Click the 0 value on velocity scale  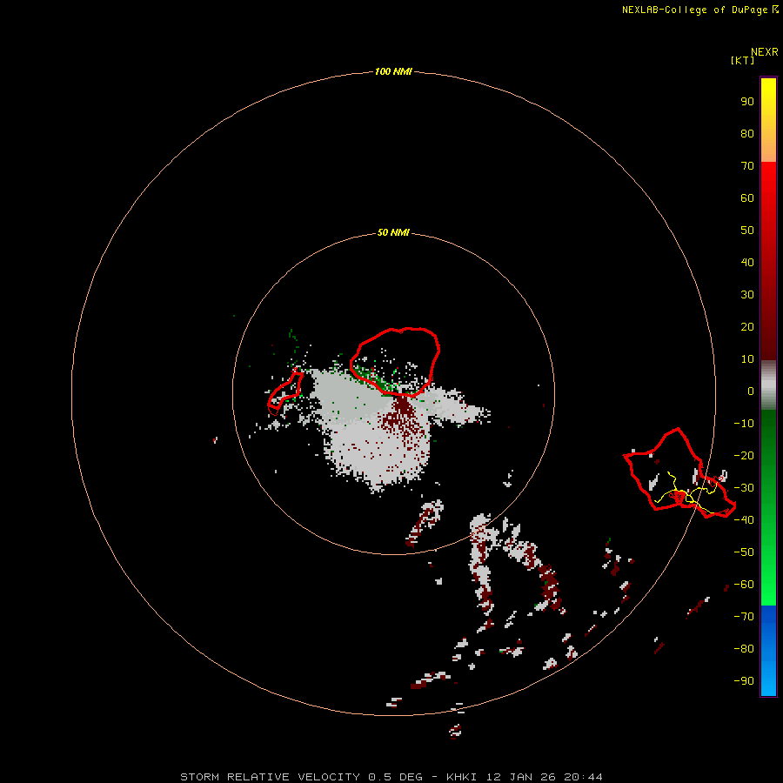click(751, 391)
